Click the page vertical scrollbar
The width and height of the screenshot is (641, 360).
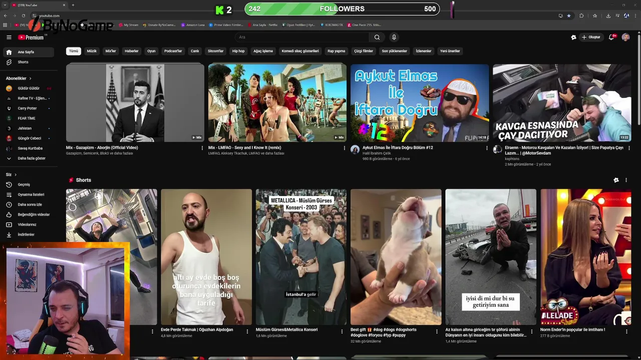(x=638, y=80)
